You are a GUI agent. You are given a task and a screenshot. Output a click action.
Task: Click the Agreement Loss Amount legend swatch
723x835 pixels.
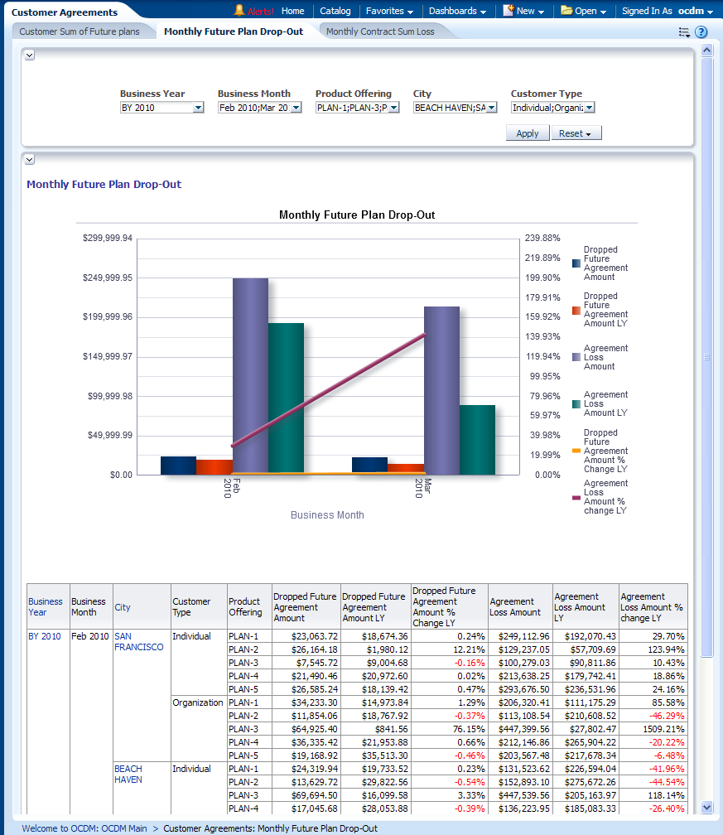(576, 357)
